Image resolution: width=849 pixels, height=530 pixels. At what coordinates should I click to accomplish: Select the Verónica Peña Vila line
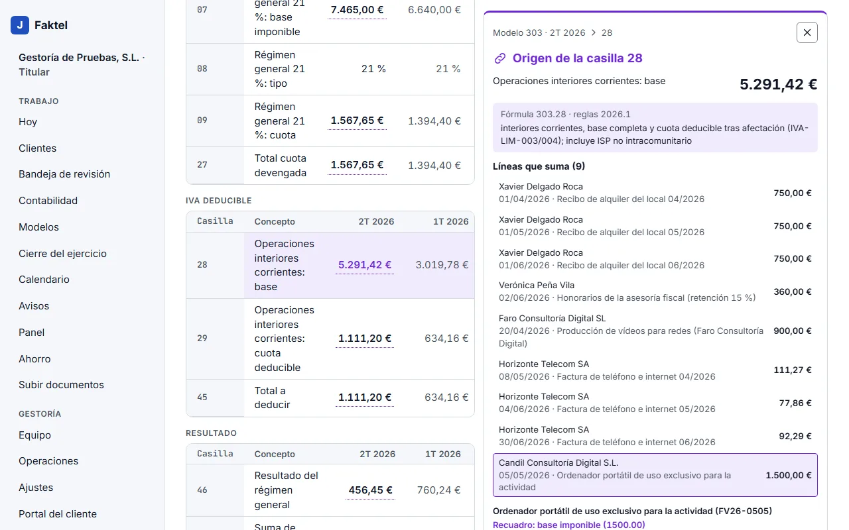pyautogui.click(x=655, y=291)
